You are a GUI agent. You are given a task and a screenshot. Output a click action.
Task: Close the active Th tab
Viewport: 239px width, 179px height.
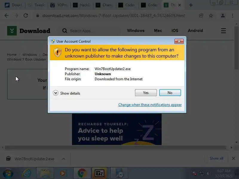click(x=180, y=5)
